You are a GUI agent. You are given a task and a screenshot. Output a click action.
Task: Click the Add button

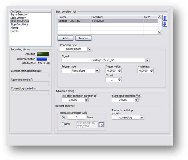point(65,38)
